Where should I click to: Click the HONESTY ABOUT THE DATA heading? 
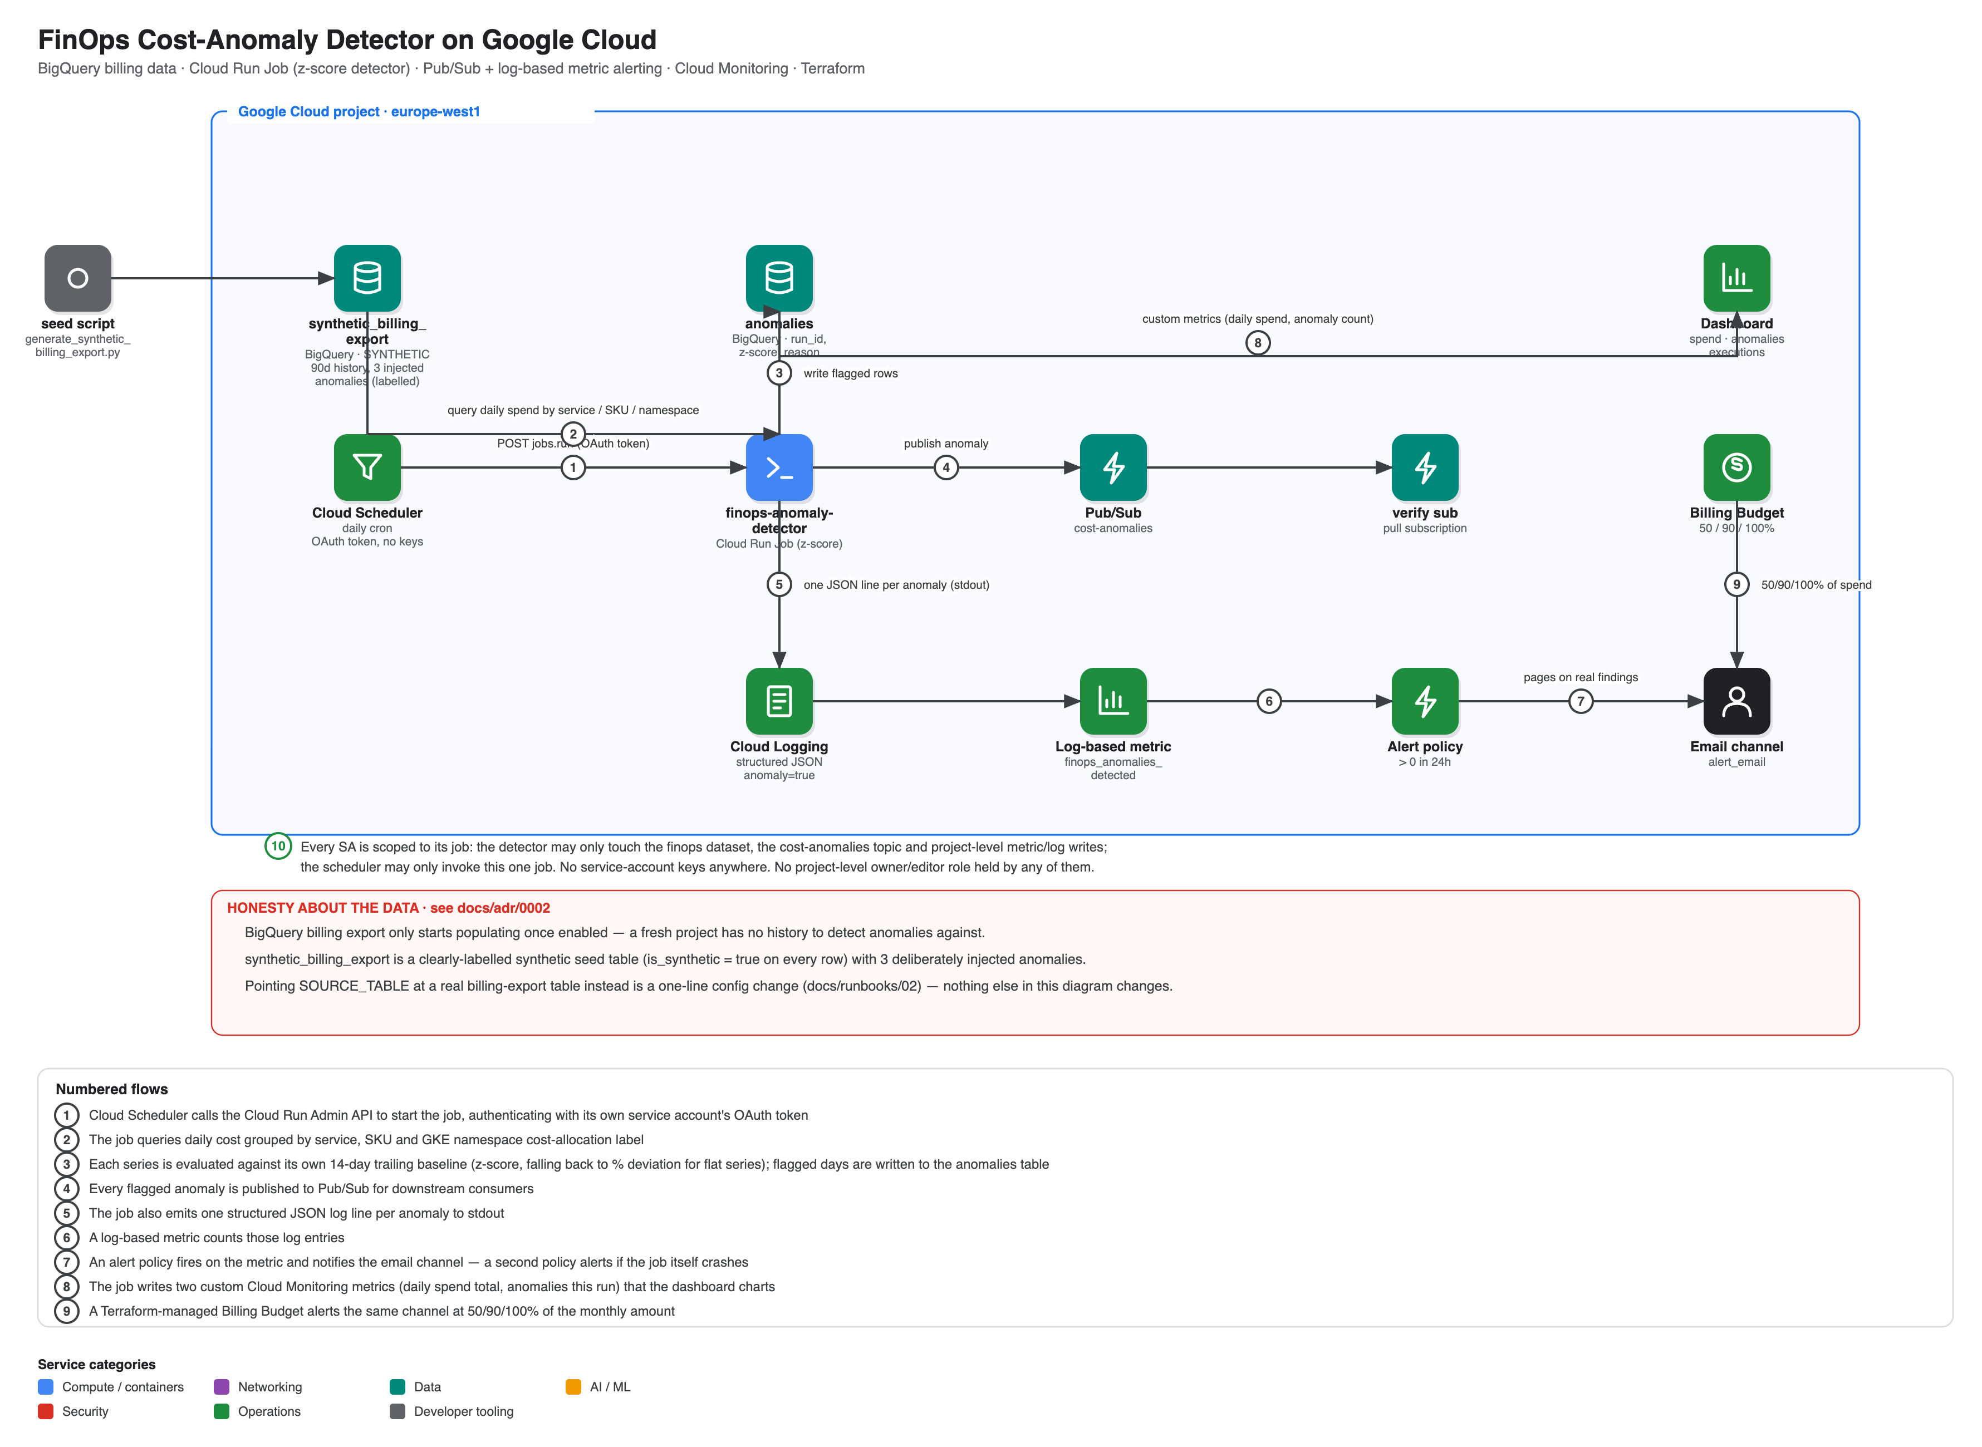[x=388, y=908]
